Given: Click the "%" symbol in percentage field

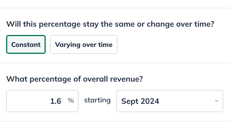Looking at the screenshot, I should 71,101.
